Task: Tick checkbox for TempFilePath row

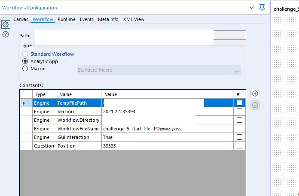Action: (239, 103)
